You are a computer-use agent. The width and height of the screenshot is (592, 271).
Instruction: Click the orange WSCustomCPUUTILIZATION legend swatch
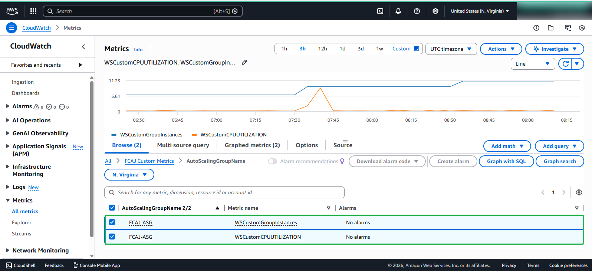(194, 135)
